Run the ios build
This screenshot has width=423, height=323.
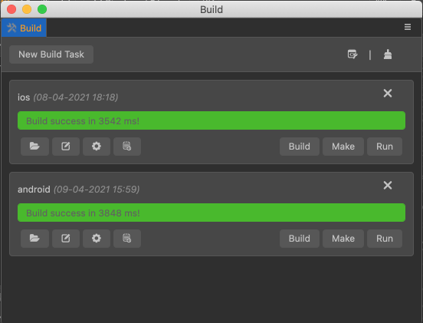pos(385,147)
